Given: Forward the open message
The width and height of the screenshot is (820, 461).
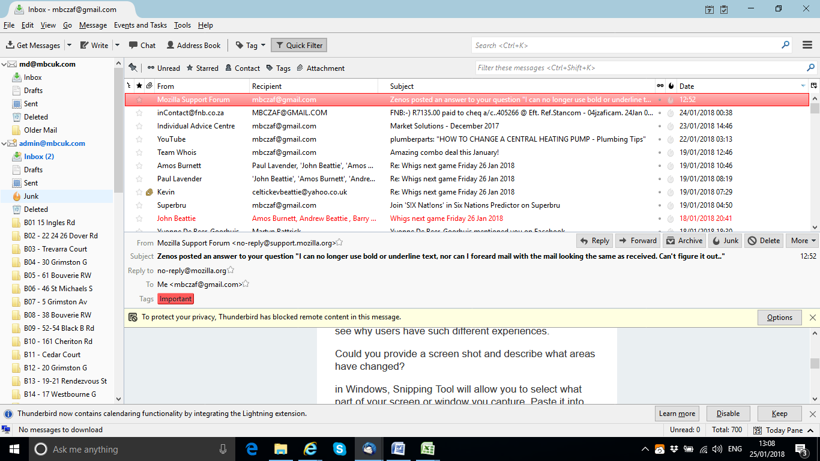Looking at the screenshot, I should click(638, 241).
